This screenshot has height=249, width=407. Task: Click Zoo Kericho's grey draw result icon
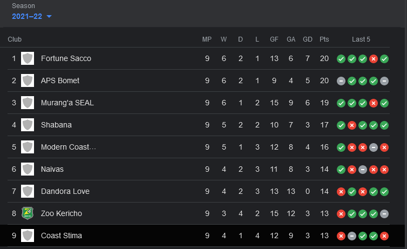pyautogui.click(x=384, y=214)
